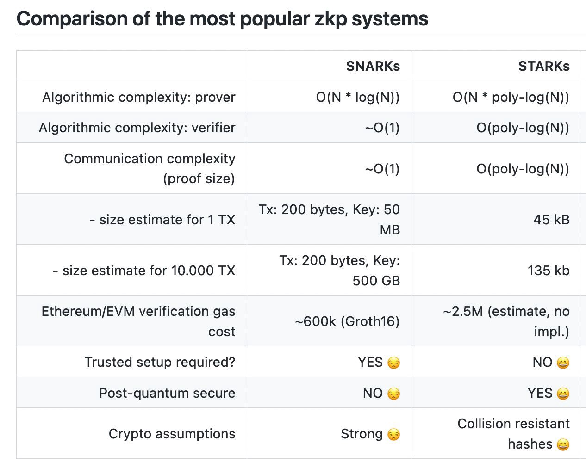
Task: Click the Algorithmic complexity: prover row label
Action: coord(138,97)
